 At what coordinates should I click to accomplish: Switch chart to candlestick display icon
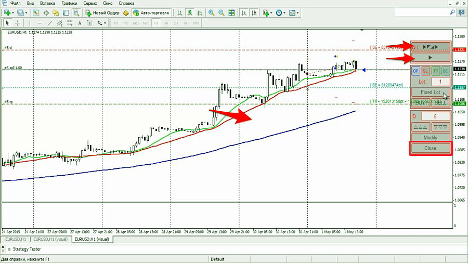click(x=188, y=12)
